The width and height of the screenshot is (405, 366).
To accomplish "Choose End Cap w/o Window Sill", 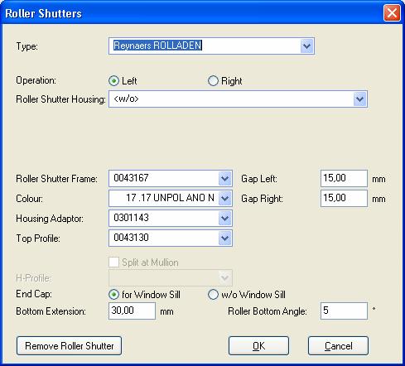I will (213, 295).
